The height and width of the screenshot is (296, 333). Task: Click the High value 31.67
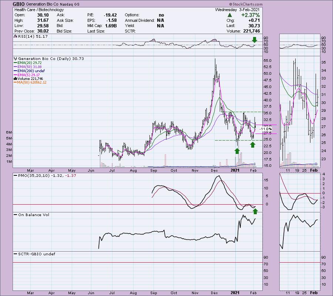point(43,20)
